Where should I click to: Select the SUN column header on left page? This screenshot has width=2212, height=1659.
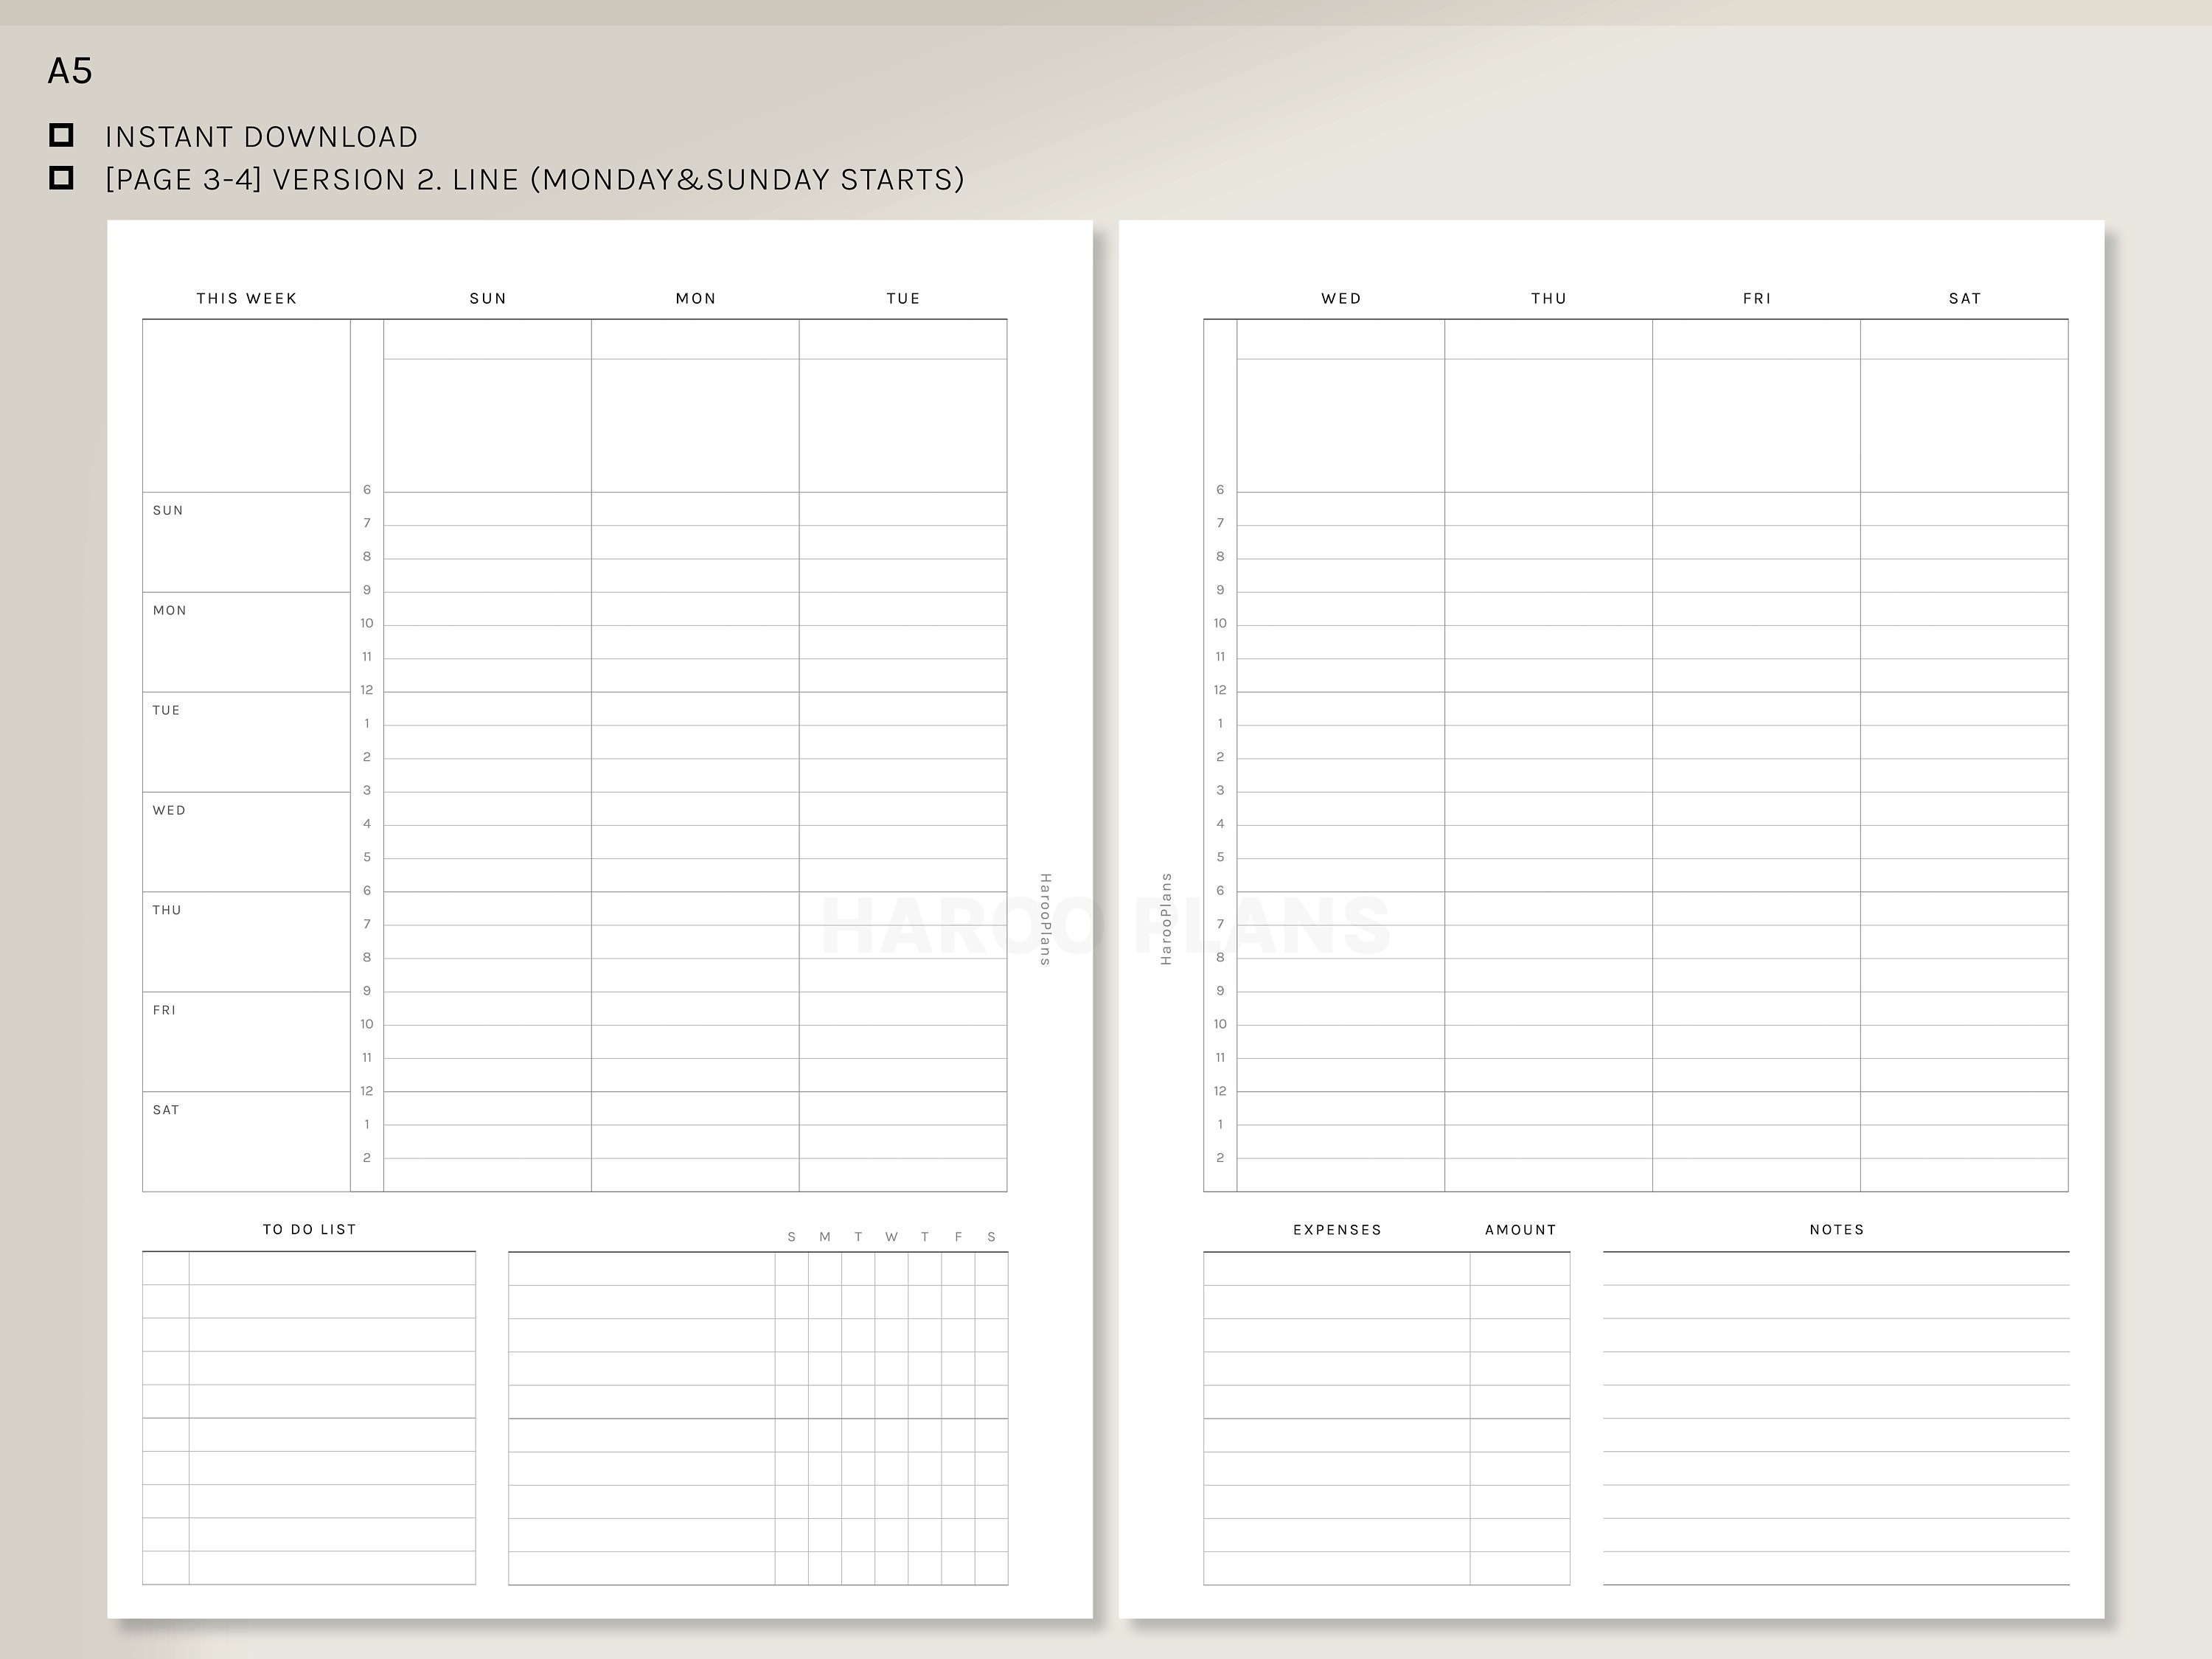[x=488, y=298]
